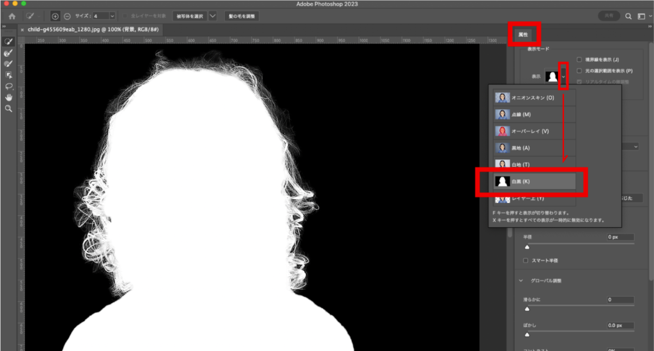654x351 pixels.
Task: Open the workspace switcher icon
Action: 642,16
